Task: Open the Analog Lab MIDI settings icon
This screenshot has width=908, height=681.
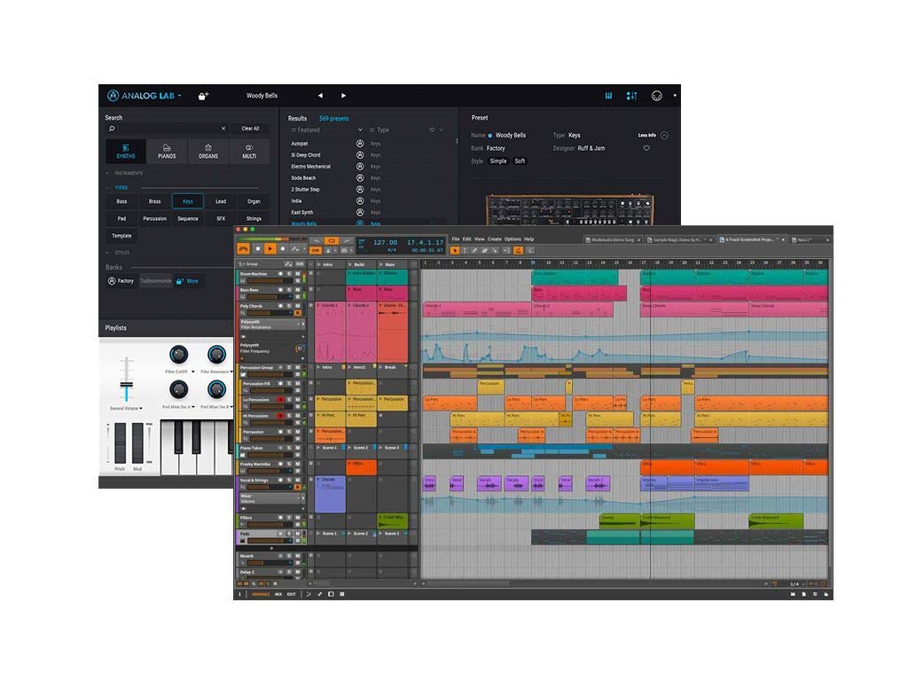Action: point(657,96)
